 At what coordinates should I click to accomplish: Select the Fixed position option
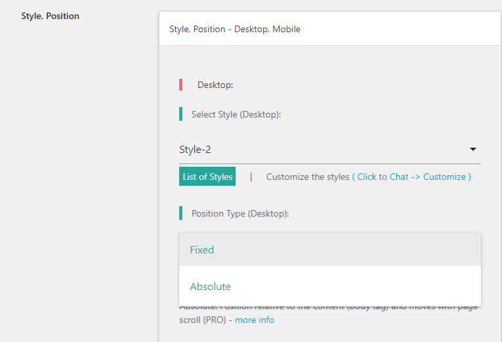(x=202, y=250)
